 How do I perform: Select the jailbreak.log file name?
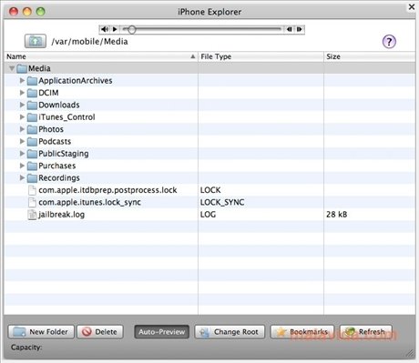click(x=62, y=215)
